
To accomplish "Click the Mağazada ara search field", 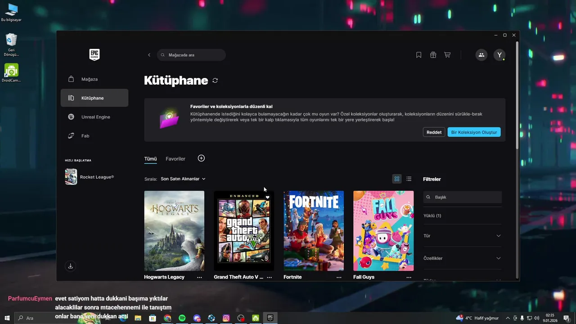I will [x=191, y=55].
